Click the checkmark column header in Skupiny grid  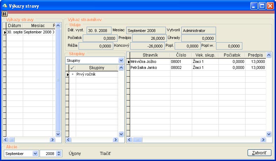[x=73, y=67]
